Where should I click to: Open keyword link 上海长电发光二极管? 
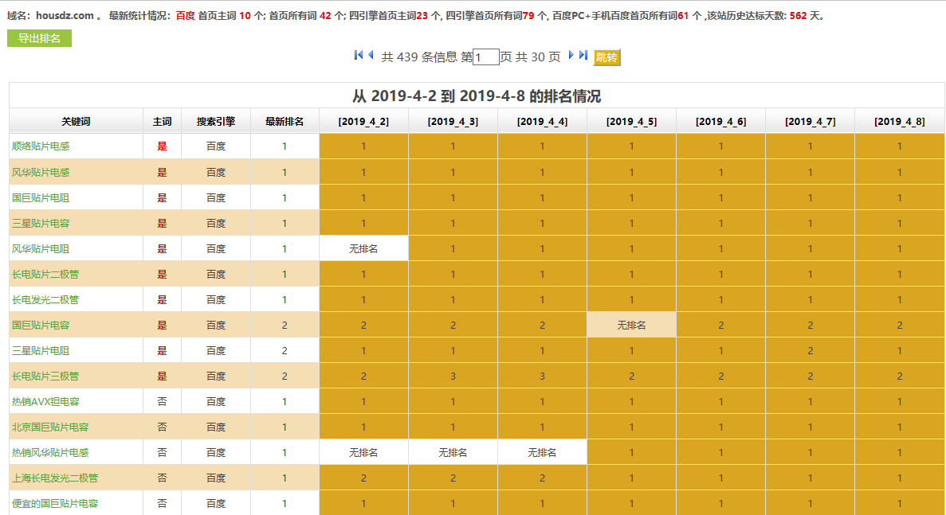[x=55, y=478]
